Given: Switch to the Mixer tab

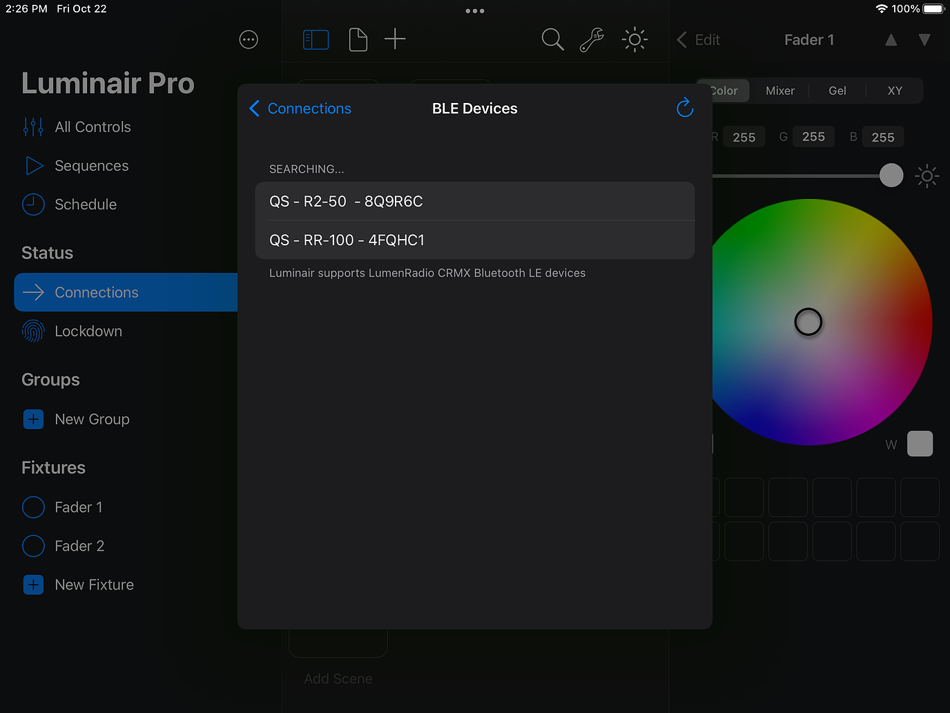Looking at the screenshot, I should tap(779, 91).
